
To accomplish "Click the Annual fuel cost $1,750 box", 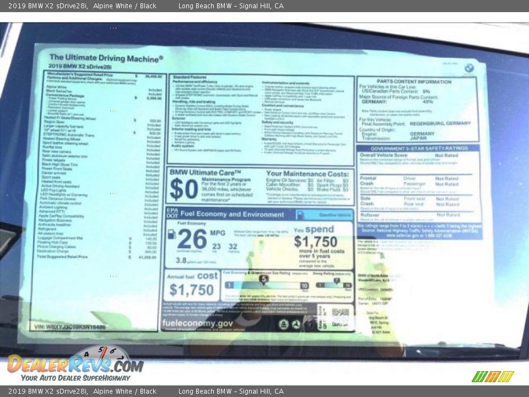I will (191, 285).
